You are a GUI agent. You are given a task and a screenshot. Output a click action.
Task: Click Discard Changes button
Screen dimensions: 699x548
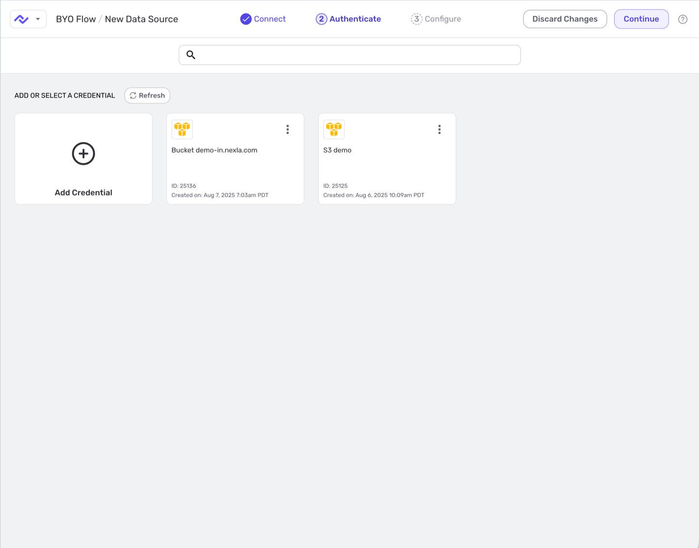tap(565, 19)
